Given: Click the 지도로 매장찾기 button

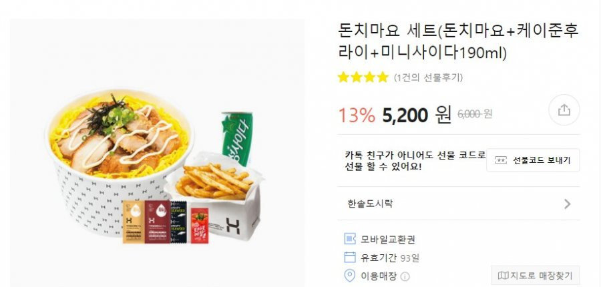Looking at the screenshot, I should coord(535,276).
